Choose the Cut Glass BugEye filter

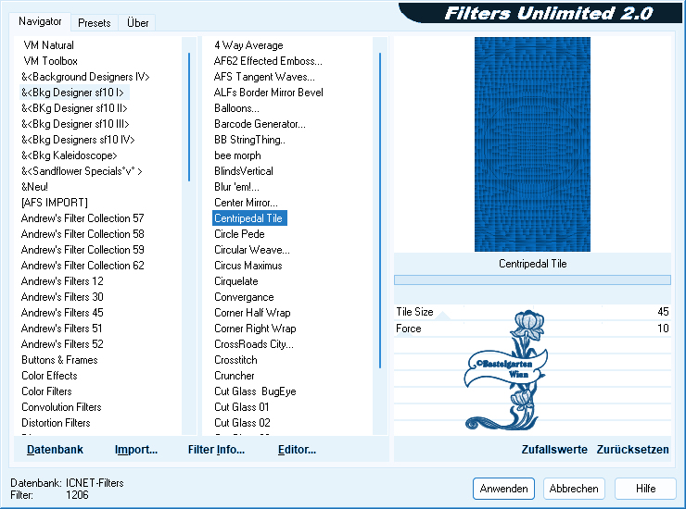pyautogui.click(x=255, y=391)
